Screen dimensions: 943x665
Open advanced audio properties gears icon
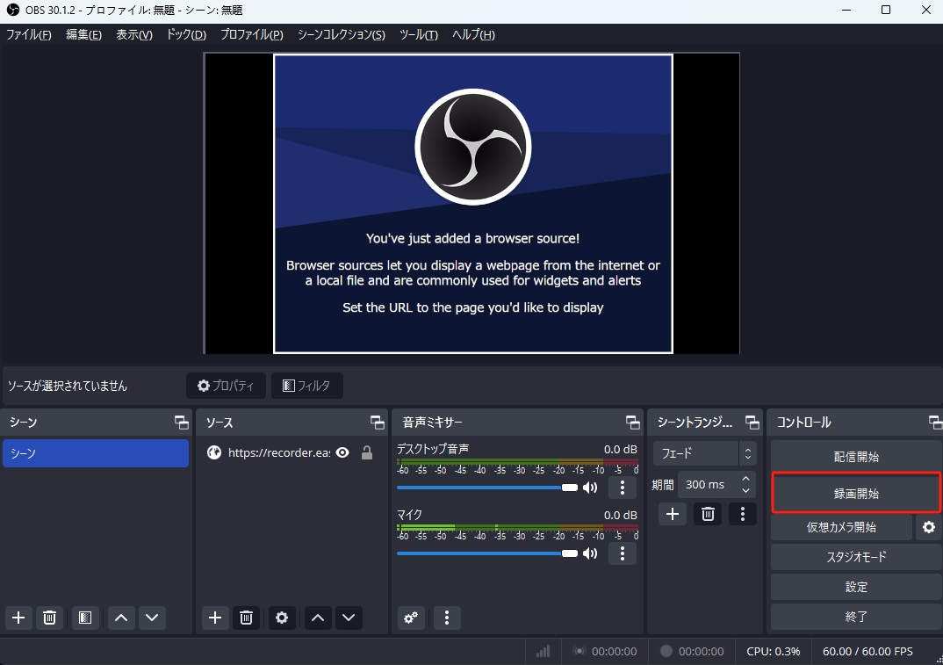410,618
